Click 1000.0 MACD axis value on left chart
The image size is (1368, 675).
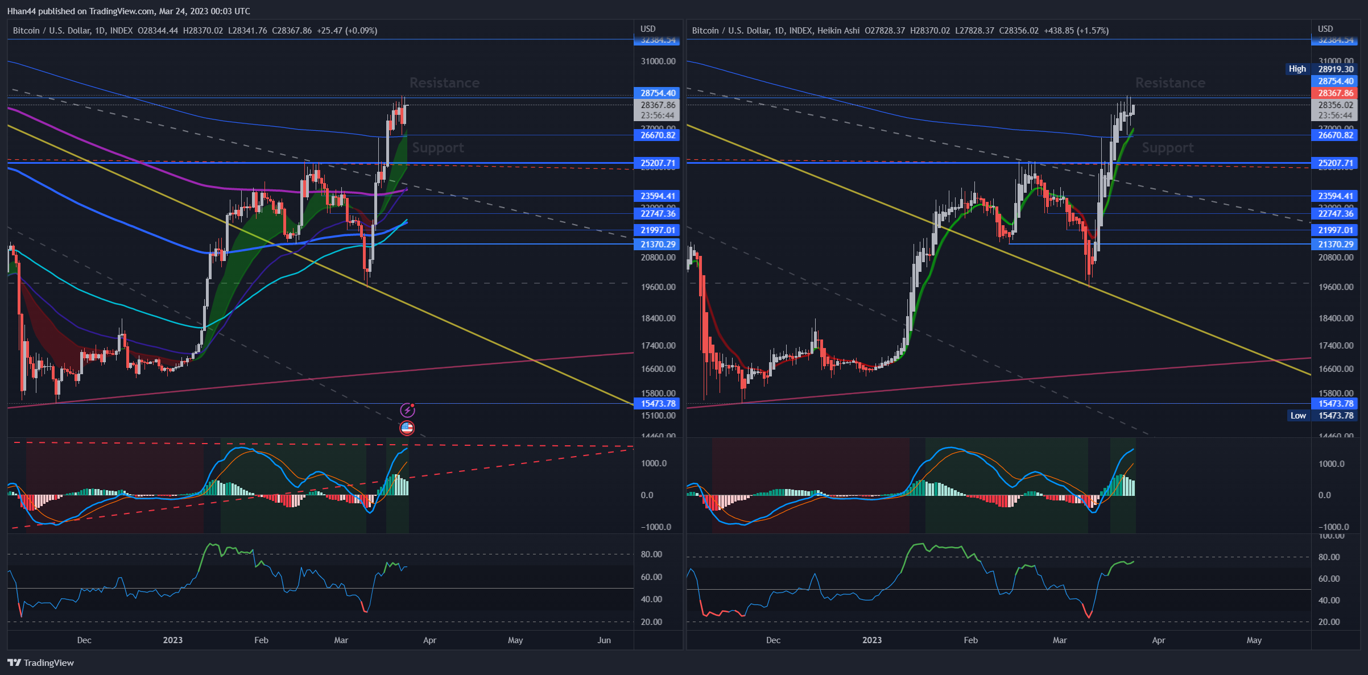point(654,463)
